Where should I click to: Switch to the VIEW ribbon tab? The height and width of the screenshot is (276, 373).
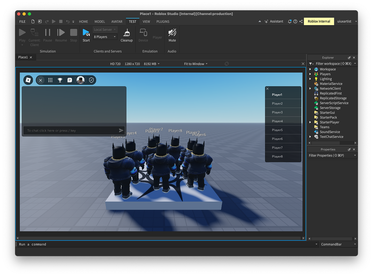(146, 22)
